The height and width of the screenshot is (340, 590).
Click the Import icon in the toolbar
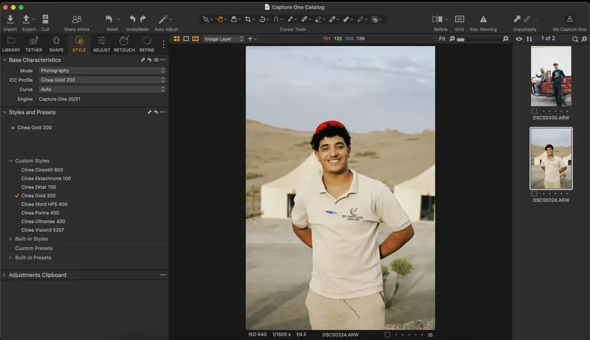pyautogui.click(x=10, y=19)
